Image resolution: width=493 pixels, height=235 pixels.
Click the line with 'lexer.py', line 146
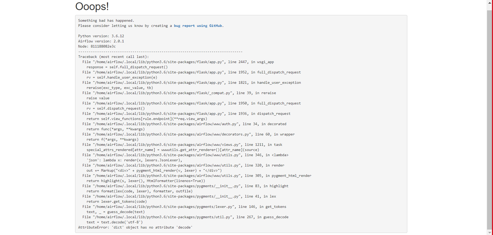(x=184, y=207)
